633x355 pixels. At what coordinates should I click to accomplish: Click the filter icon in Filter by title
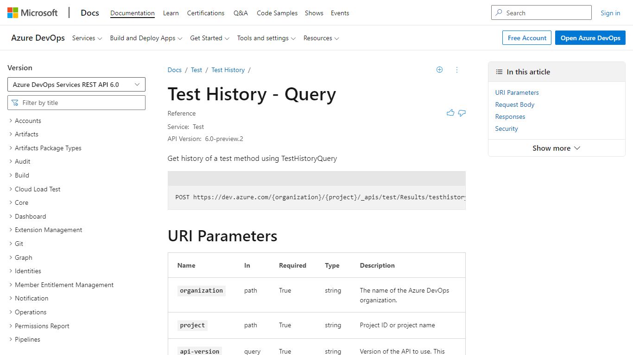click(x=15, y=103)
